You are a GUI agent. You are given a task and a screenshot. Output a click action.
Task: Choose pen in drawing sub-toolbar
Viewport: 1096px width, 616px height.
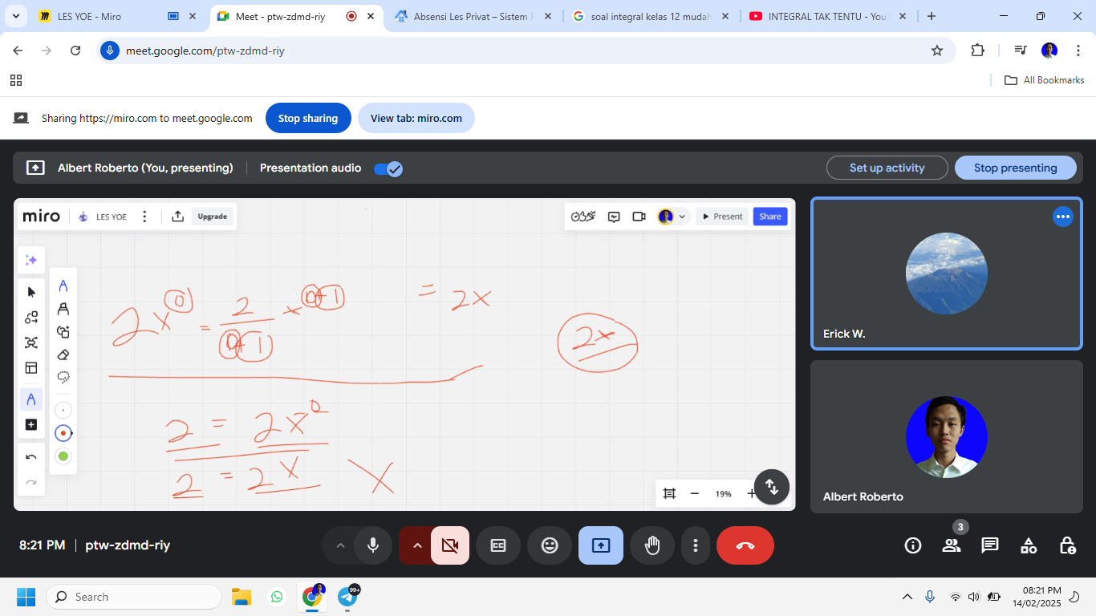click(x=63, y=286)
